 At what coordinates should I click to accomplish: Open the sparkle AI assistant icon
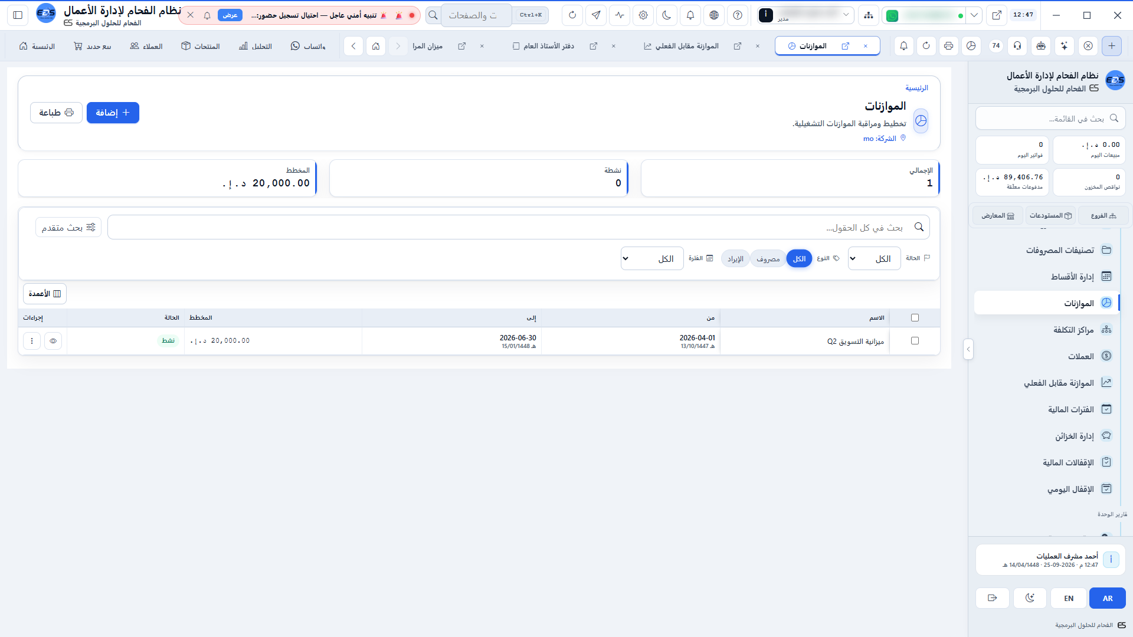point(1064,46)
